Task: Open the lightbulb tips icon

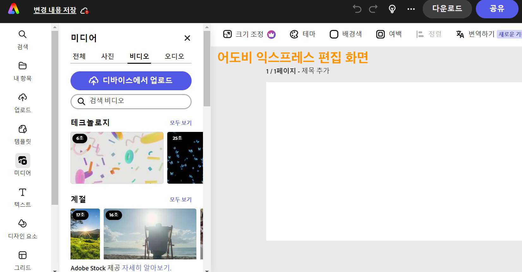Action: click(392, 9)
